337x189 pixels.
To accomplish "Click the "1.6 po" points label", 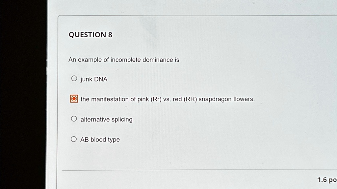I will point(326,180).
